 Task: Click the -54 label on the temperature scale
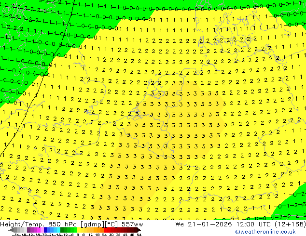15,235
